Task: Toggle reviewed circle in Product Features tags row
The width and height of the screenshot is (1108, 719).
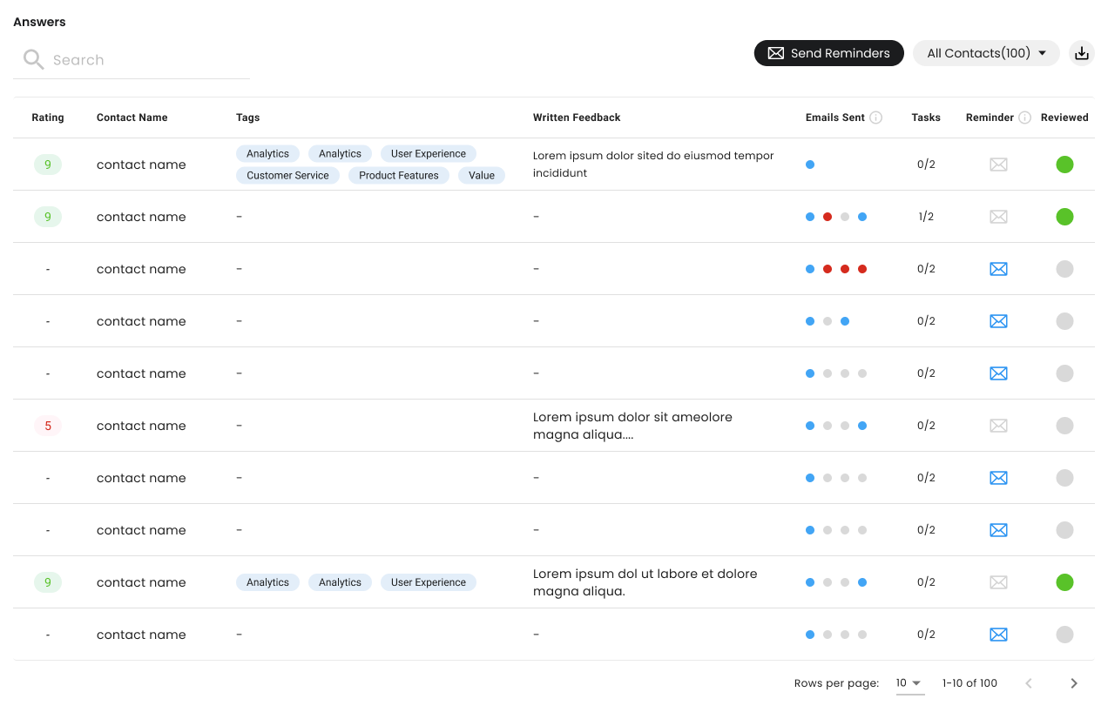Action: pyautogui.click(x=1064, y=165)
